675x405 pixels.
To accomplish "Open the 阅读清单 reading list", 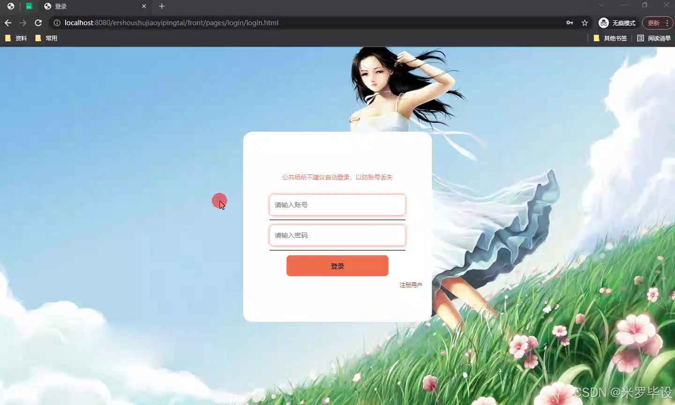I will [654, 38].
